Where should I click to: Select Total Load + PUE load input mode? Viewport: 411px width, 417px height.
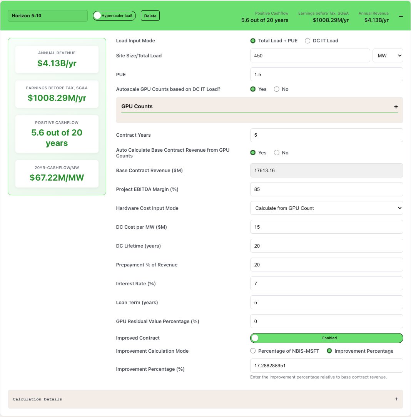pos(253,41)
